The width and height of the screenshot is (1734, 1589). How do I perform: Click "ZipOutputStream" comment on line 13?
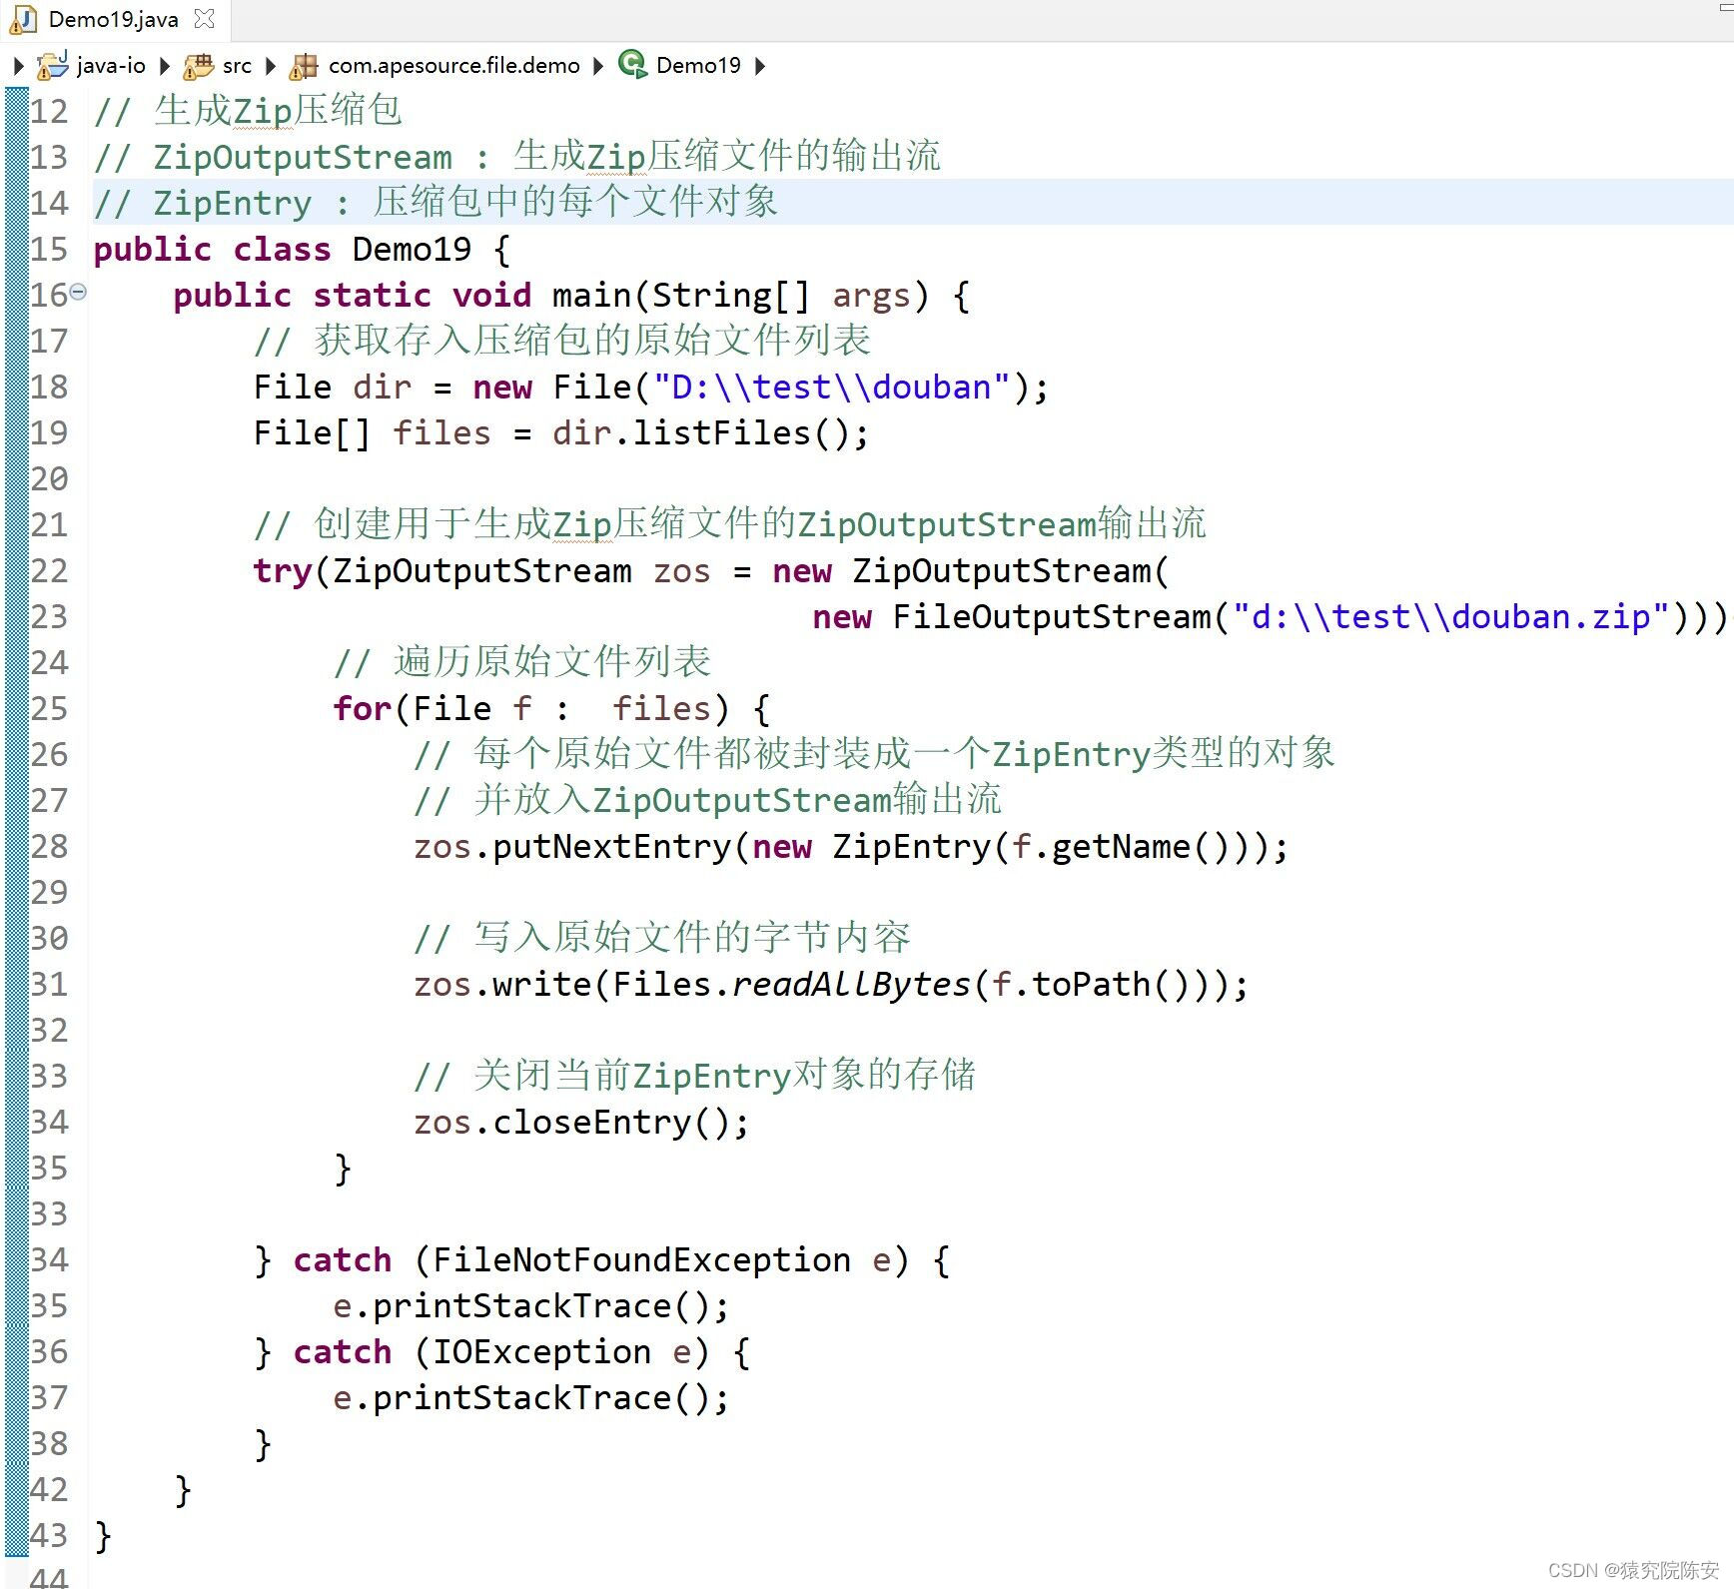click(302, 157)
